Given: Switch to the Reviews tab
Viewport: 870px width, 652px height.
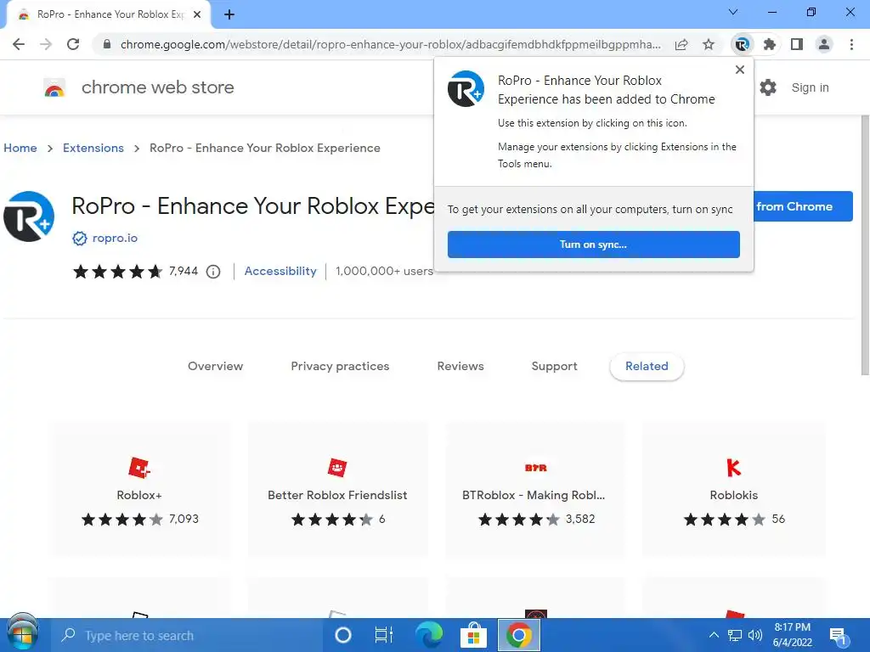Looking at the screenshot, I should click(x=460, y=366).
